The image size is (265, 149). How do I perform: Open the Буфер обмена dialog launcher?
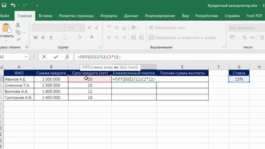pos(26,47)
